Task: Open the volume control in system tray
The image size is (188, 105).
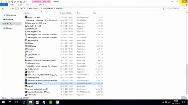Action: 169,102
